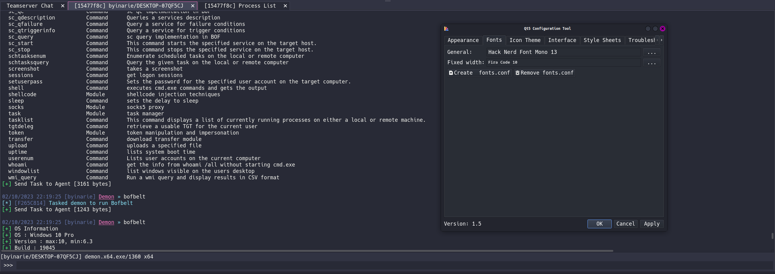
Task: Cancel the Qt5 Configuration dialog
Action: [625, 224]
